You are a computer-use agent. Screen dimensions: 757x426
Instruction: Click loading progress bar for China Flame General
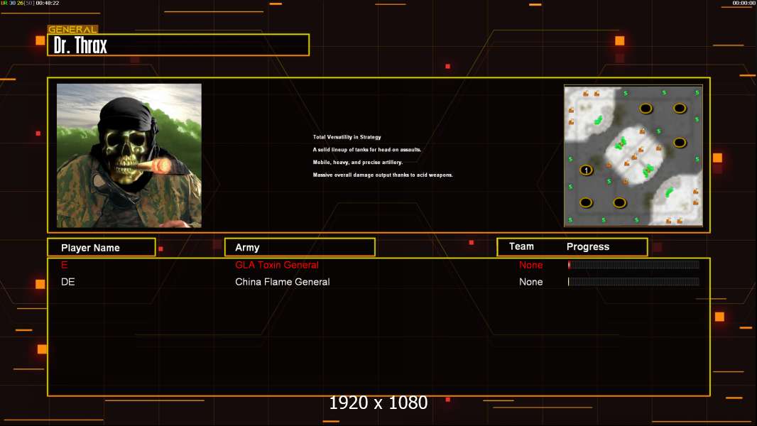(633, 282)
